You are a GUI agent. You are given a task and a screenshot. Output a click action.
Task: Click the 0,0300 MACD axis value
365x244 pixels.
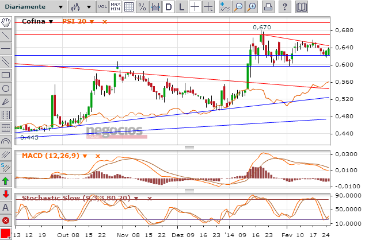pos(346,154)
